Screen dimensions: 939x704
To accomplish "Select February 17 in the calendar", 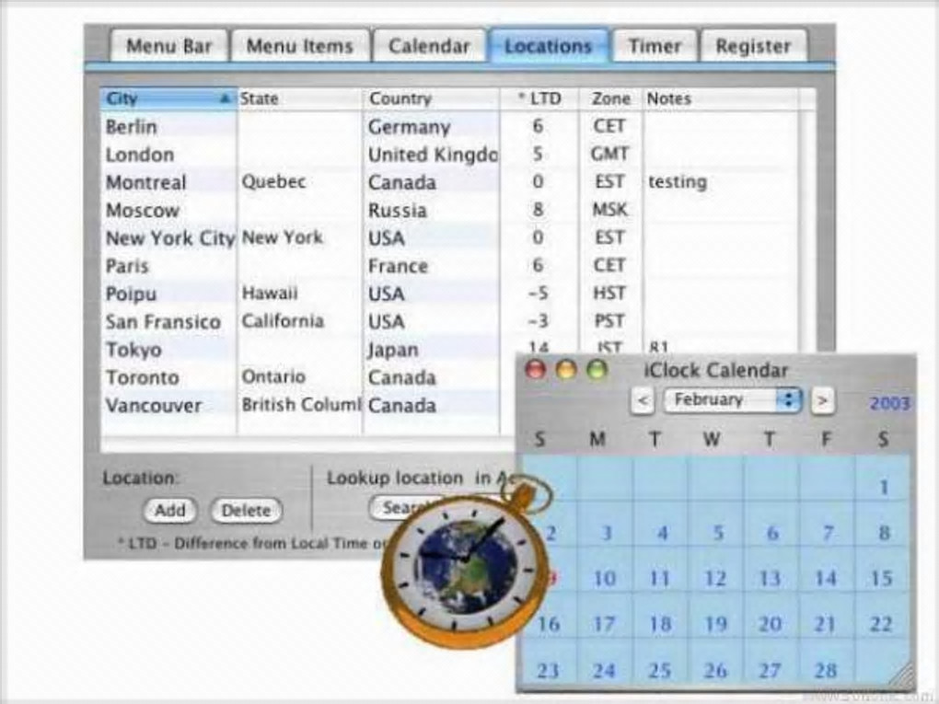I will tap(604, 617).
